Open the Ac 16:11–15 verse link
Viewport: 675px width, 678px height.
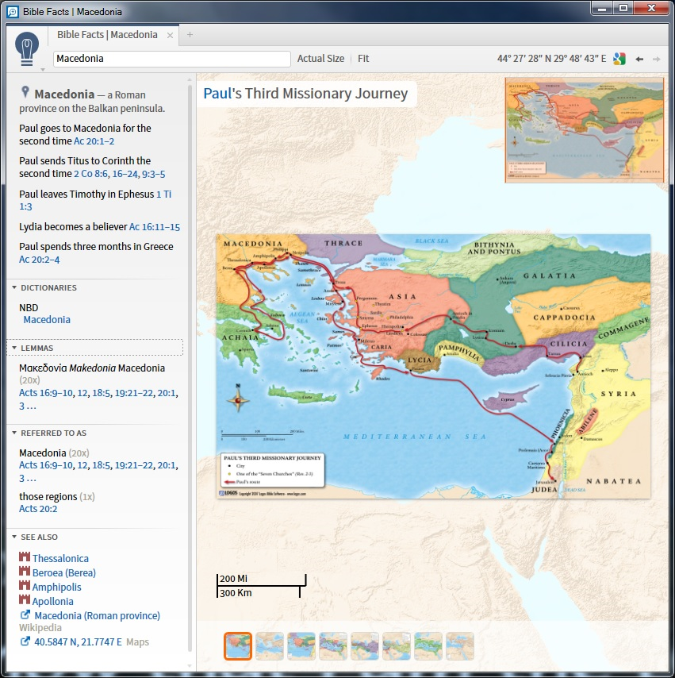pyautogui.click(x=155, y=227)
